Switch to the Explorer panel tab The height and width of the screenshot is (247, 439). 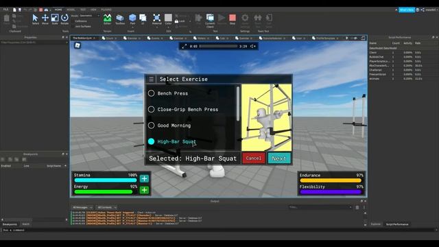pyautogui.click(x=375, y=224)
